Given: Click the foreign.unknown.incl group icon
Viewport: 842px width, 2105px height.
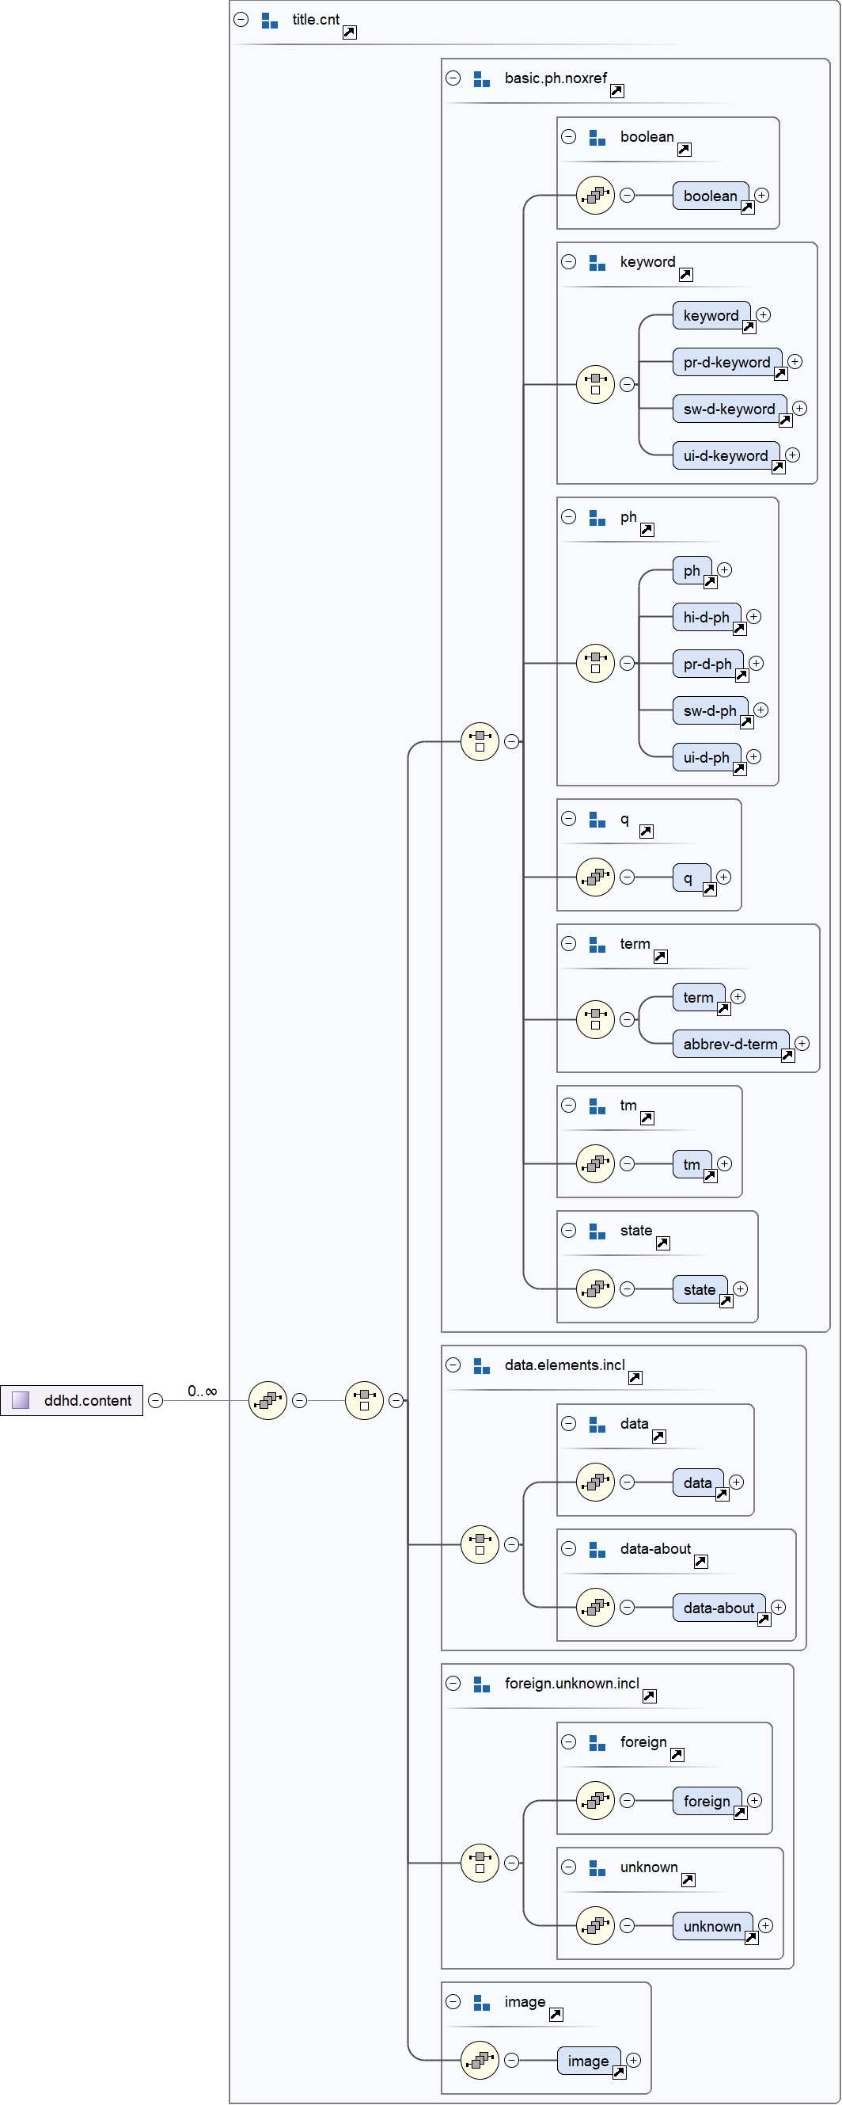Looking at the screenshot, I should 482,1684.
